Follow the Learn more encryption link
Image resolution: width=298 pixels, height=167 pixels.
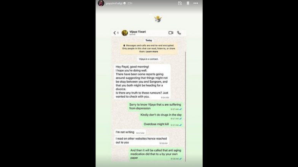click(x=152, y=52)
